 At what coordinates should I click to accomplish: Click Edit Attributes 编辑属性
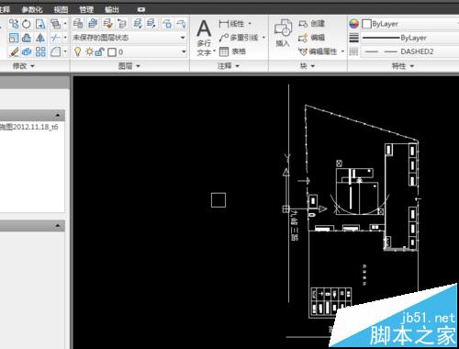pos(318,51)
